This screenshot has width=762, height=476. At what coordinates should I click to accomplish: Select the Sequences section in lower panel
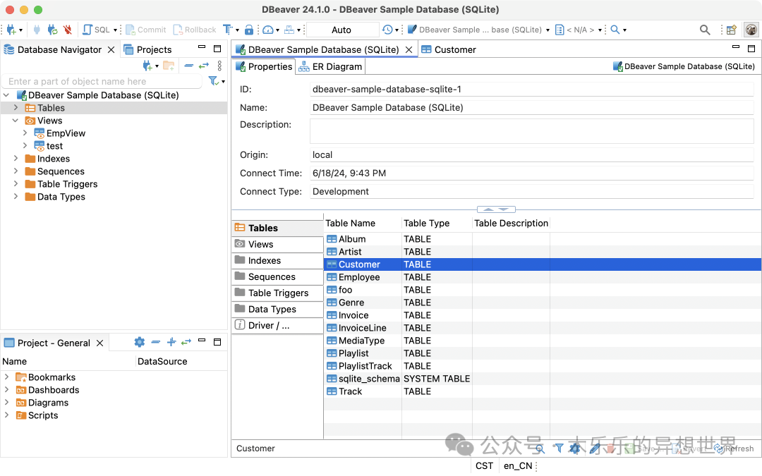click(x=277, y=277)
